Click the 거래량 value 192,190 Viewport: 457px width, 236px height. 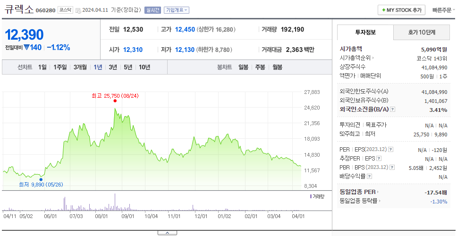click(293, 29)
